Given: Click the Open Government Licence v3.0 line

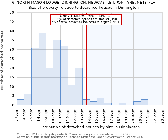Looking at the screenshot, I should (80, 137).
